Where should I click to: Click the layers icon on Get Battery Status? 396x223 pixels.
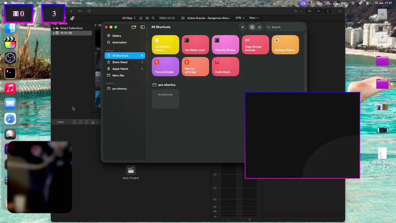(x=157, y=40)
